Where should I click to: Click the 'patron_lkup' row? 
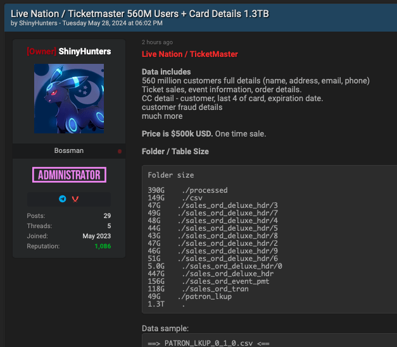[x=190, y=296]
